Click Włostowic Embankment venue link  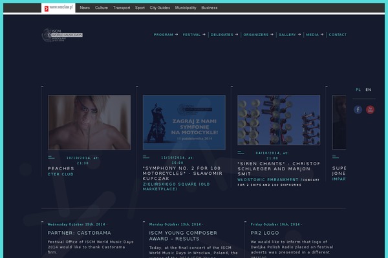(268, 180)
